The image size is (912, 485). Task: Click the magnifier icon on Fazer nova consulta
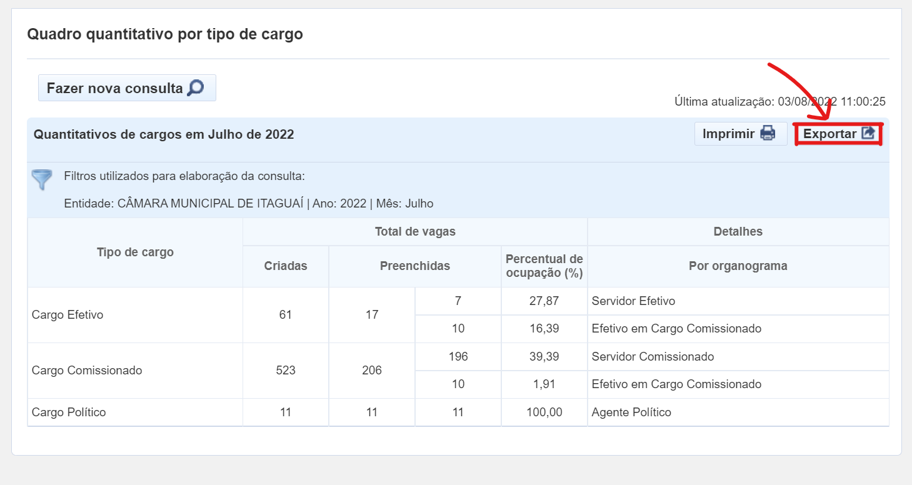[196, 87]
